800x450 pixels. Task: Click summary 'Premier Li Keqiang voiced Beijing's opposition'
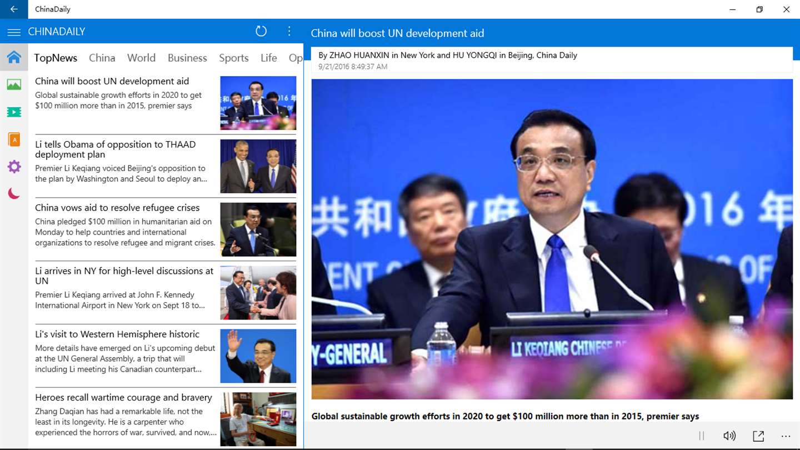tap(121, 173)
